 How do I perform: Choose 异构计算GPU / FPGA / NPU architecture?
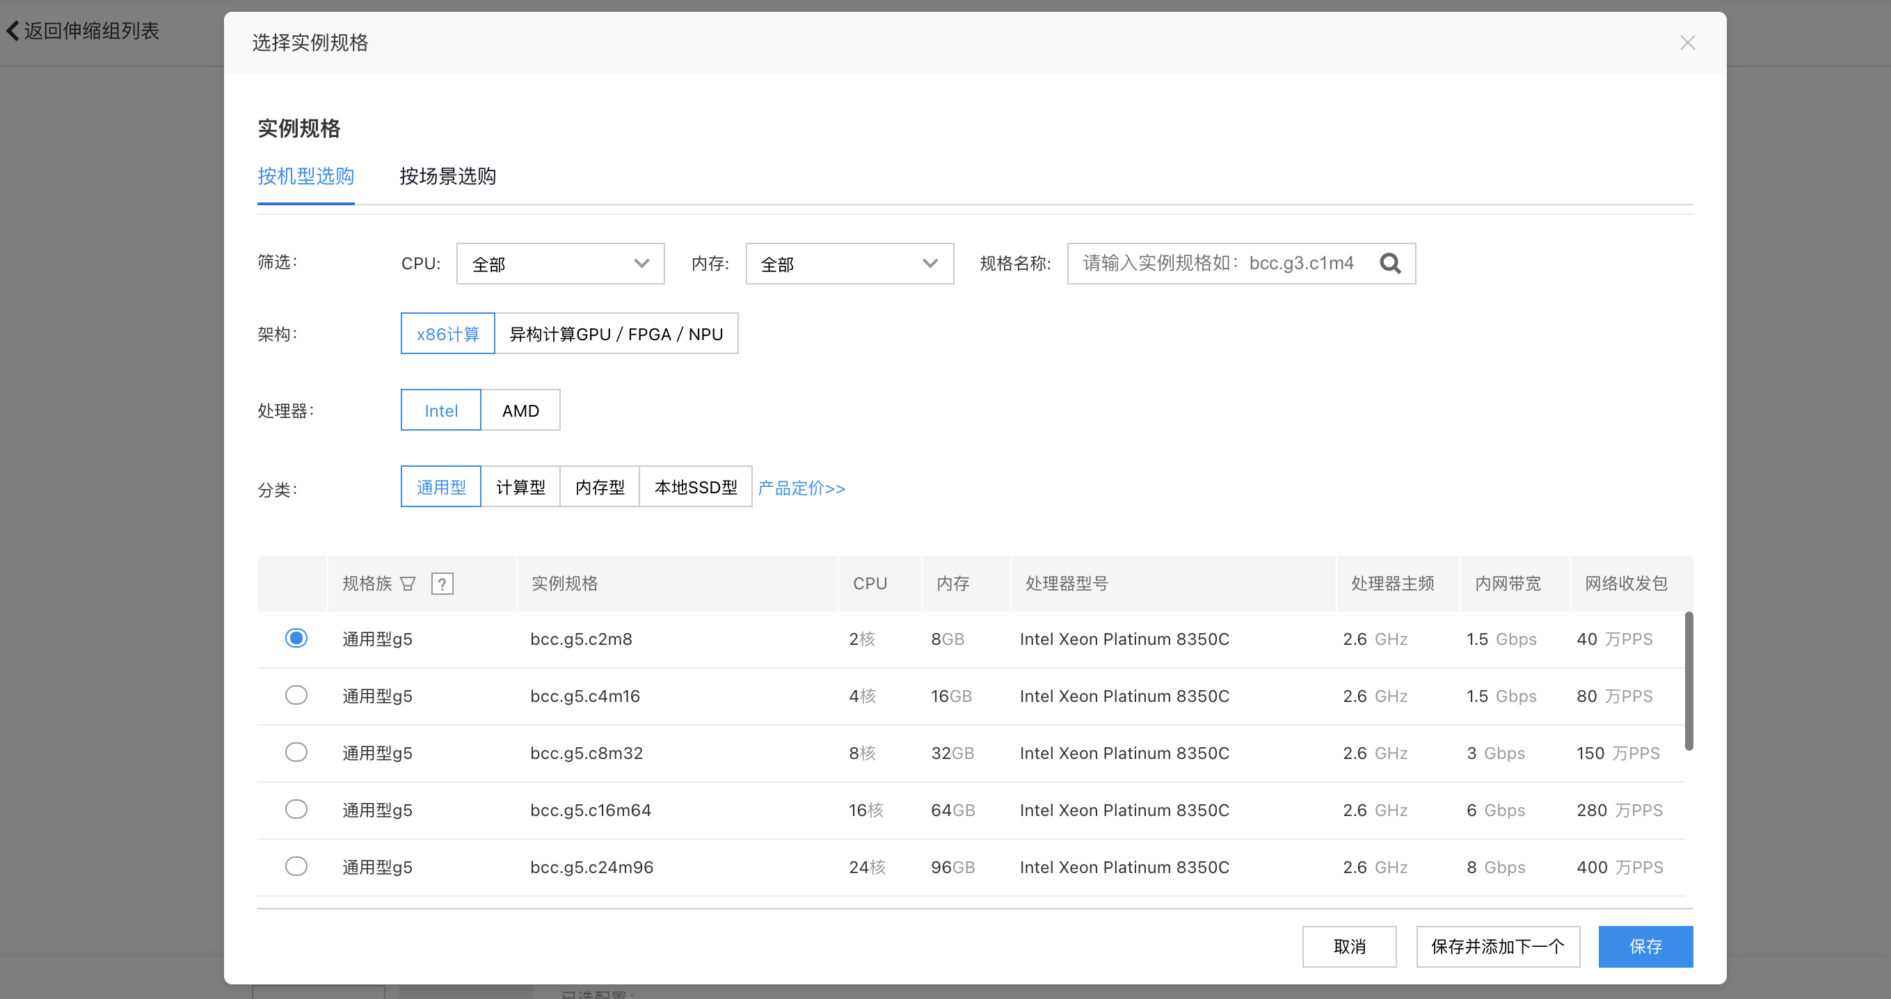coord(616,334)
